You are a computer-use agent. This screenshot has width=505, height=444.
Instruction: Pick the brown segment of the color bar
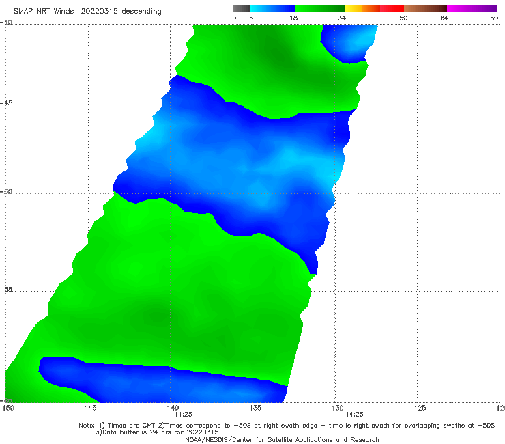[425, 8]
